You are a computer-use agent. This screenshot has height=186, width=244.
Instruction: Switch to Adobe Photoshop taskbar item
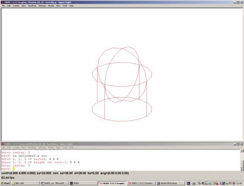point(170,183)
